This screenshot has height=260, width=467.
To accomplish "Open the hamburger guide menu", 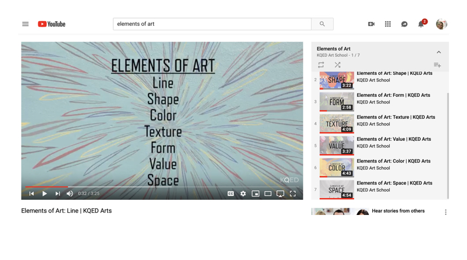I will point(25,24).
